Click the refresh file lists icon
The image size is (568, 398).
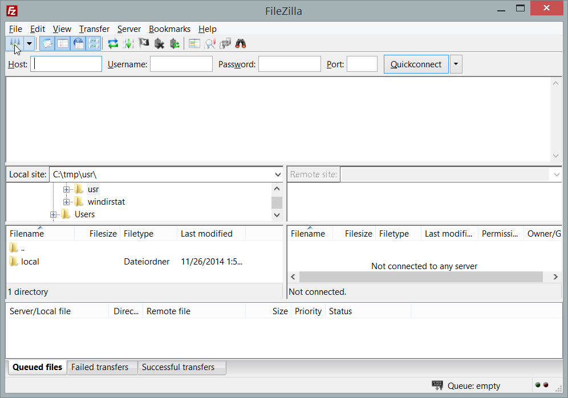pos(113,43)
